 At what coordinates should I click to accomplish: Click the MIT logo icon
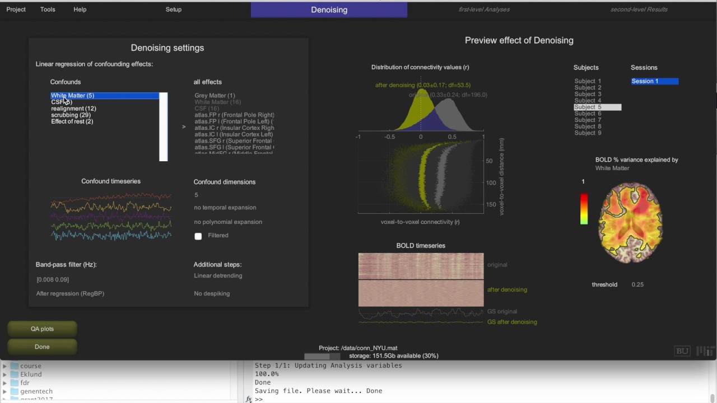705,352
